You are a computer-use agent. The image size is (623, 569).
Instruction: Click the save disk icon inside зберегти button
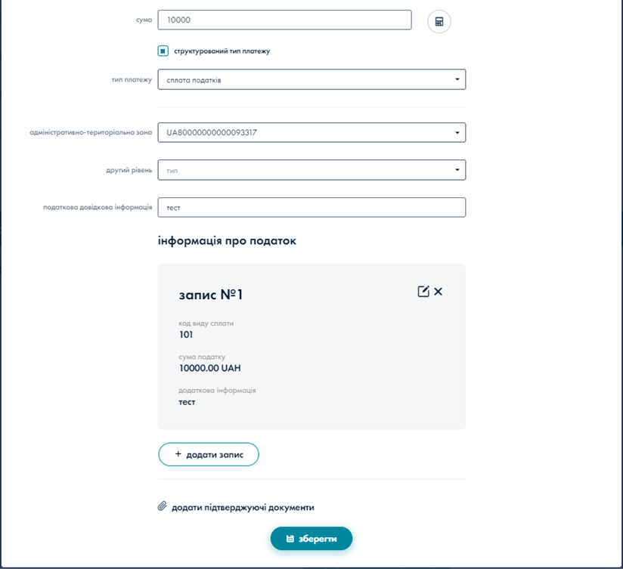[x=291, y=538]
